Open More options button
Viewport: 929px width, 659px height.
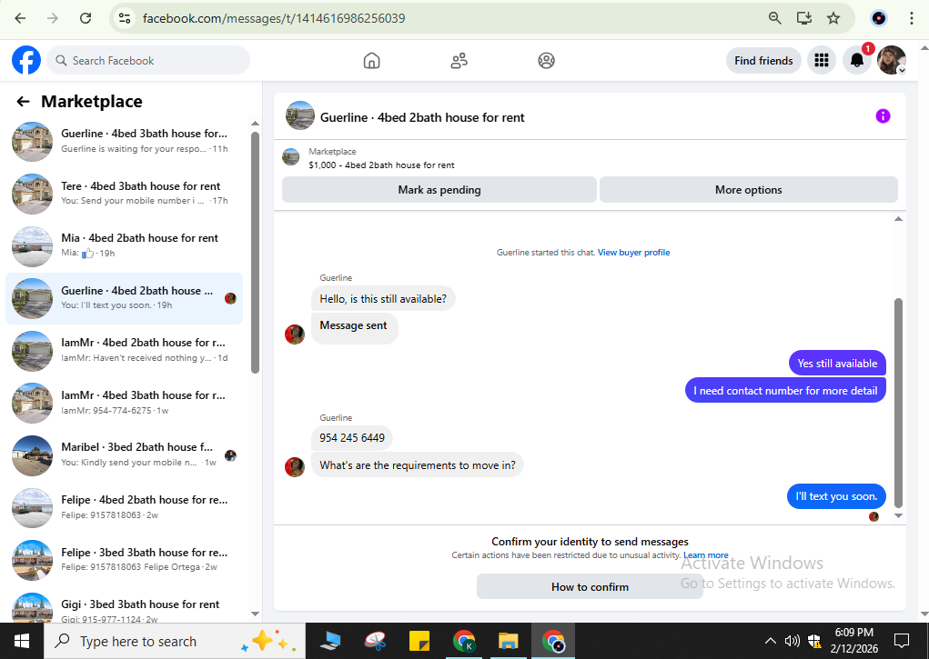(x=748, y=190)
